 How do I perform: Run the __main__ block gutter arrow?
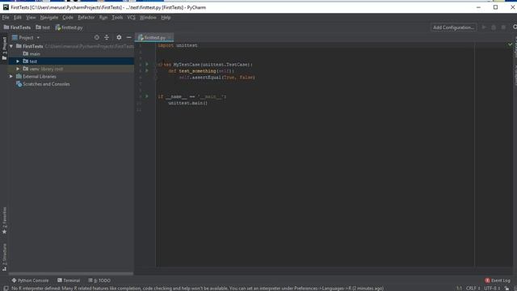(x=147, y=96)
